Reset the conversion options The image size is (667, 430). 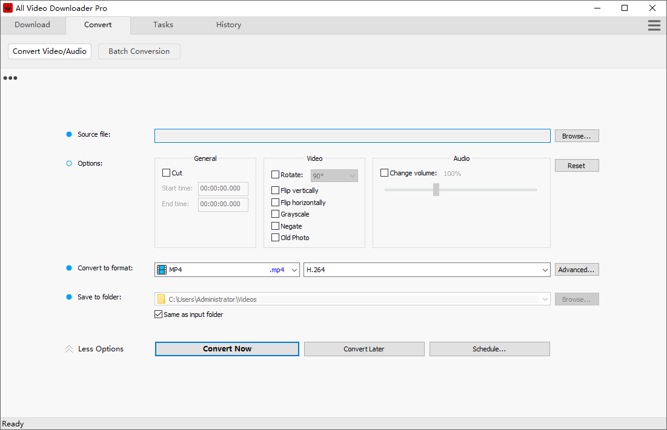pos(576,165)
